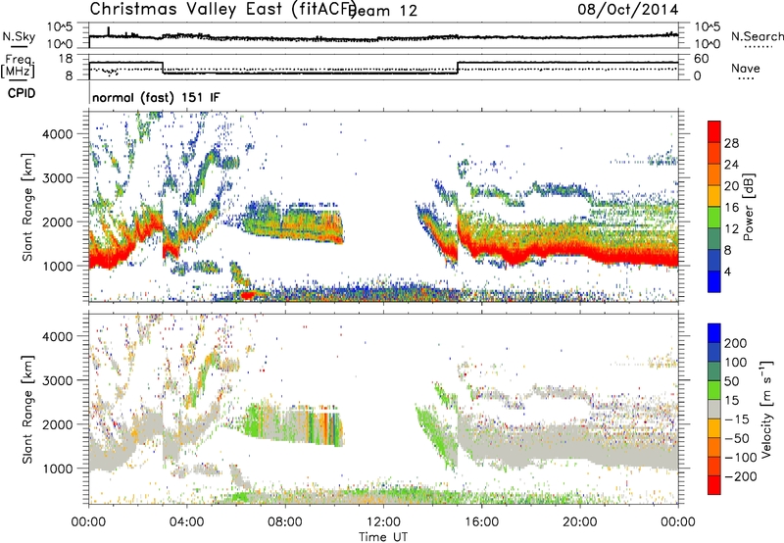Click the 'Freq. [MHz]' axis label
This screenshot has width=784, height=543.
[x=18, y=67]
